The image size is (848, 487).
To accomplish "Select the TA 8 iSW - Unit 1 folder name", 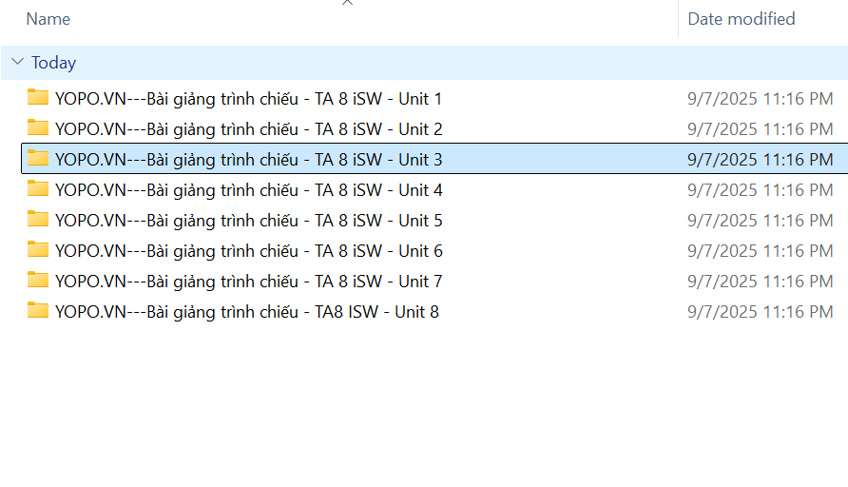I will coord(248,99).
